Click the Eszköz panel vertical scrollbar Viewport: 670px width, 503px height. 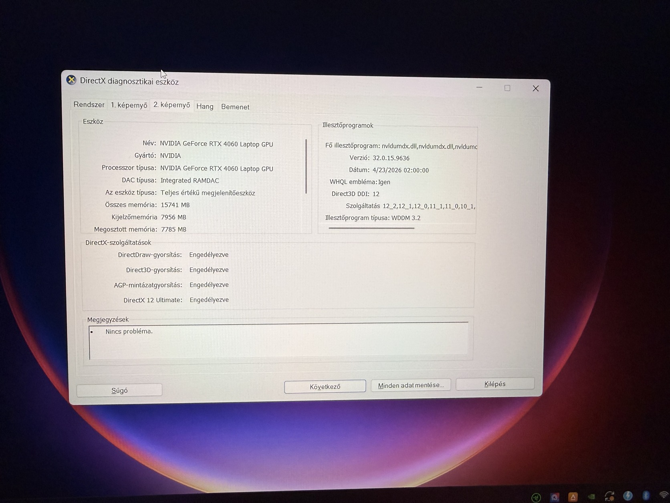coord(306,166)
